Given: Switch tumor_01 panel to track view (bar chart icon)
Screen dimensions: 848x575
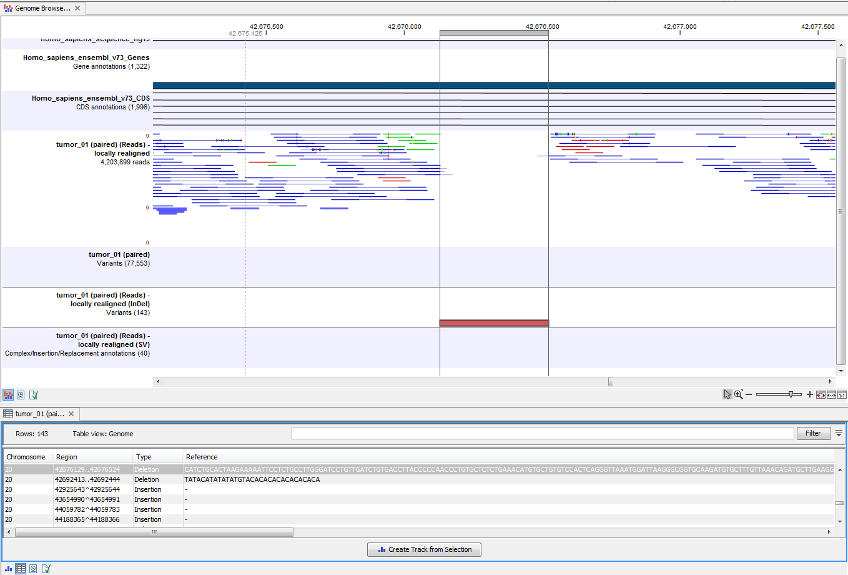Looking at the screenshot, I should 8,569.
